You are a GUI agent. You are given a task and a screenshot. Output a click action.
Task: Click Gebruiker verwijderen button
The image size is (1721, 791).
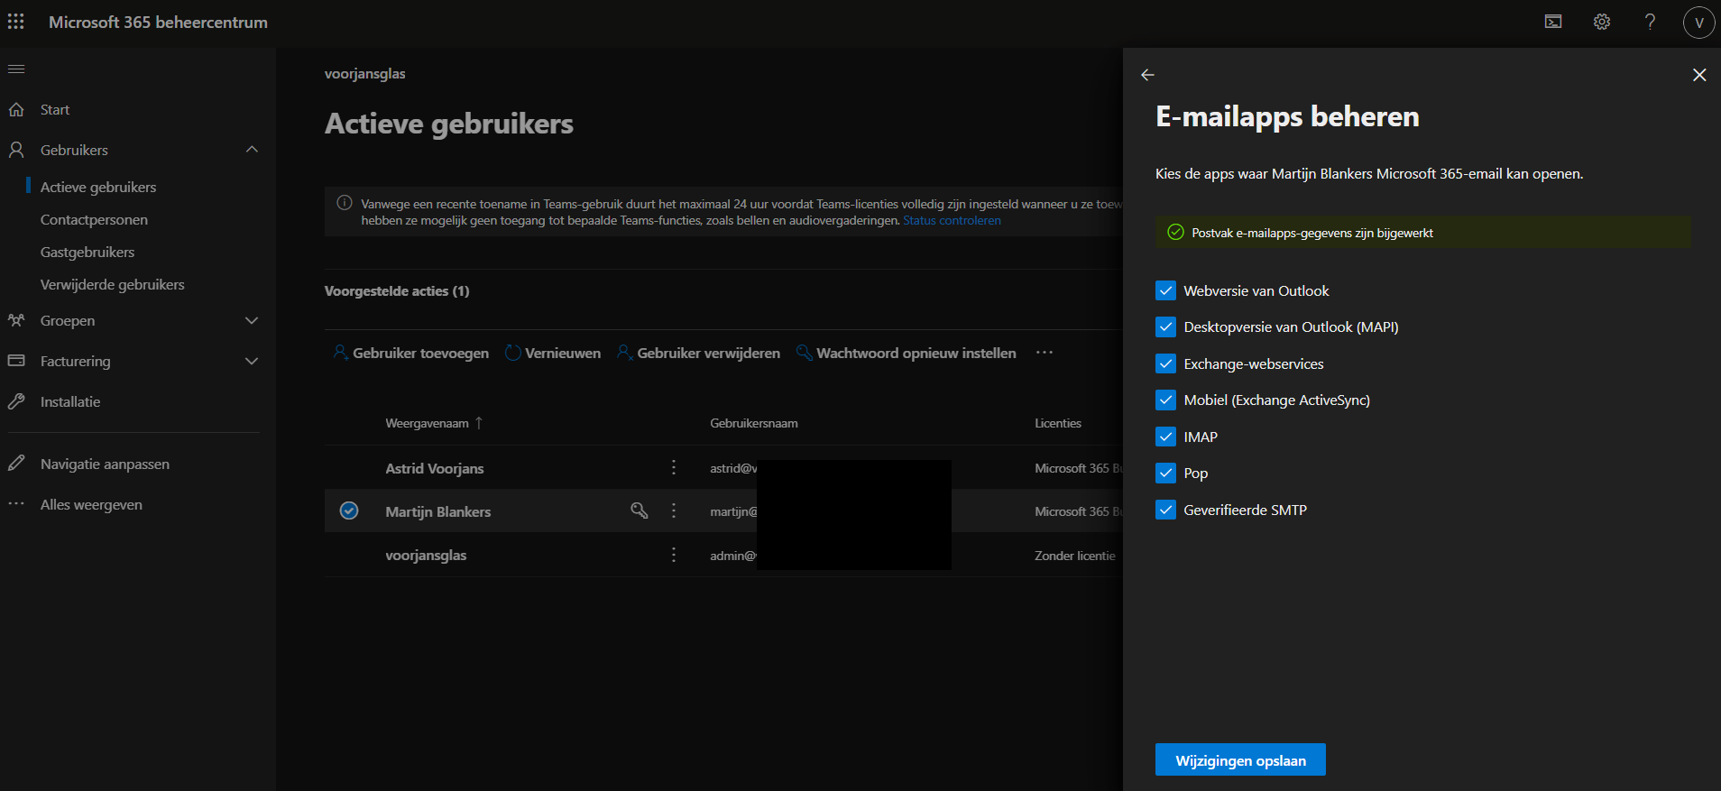698,353
